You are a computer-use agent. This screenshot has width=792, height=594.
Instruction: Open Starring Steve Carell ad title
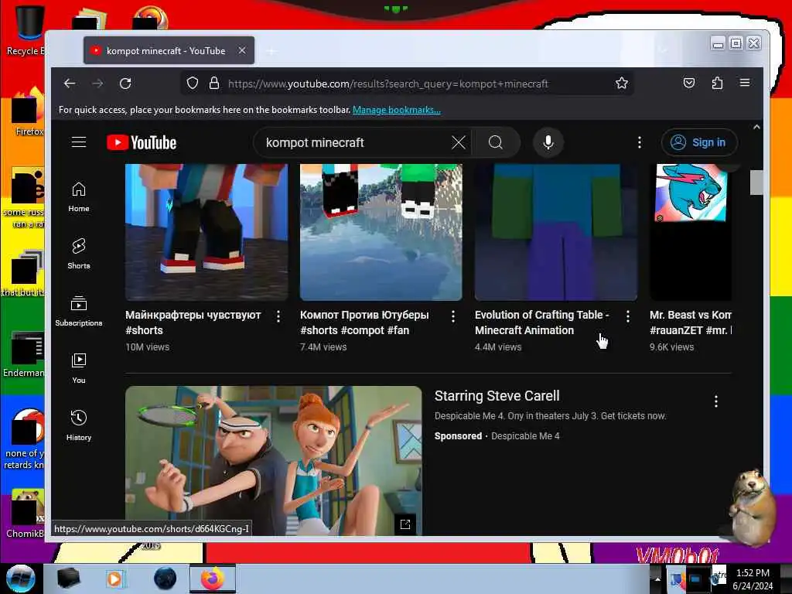pos(497,396)
